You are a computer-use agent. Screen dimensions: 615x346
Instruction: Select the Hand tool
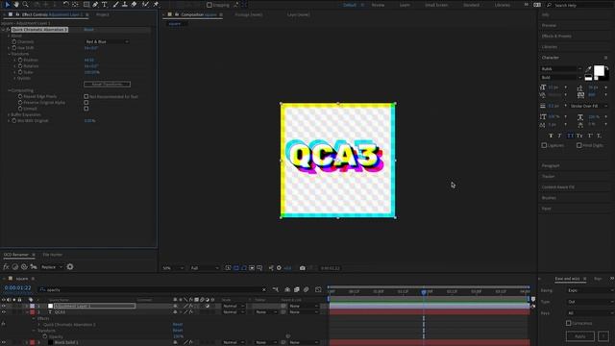tap(16, 4)
